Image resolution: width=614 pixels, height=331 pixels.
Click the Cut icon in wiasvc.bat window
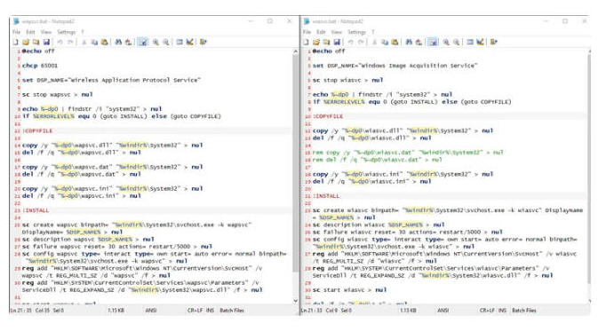pos(374,42)
